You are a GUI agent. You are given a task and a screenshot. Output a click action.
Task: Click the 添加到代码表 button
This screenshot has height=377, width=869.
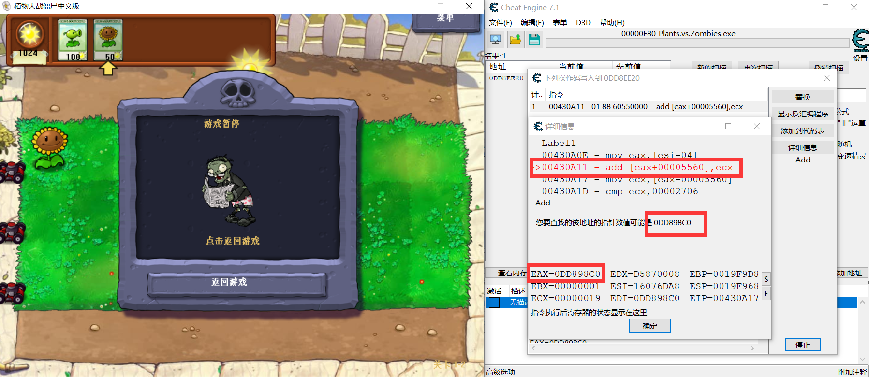(x=803, y=130)
